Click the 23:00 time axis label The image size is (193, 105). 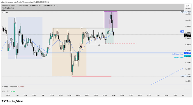[x=34, y=96]
